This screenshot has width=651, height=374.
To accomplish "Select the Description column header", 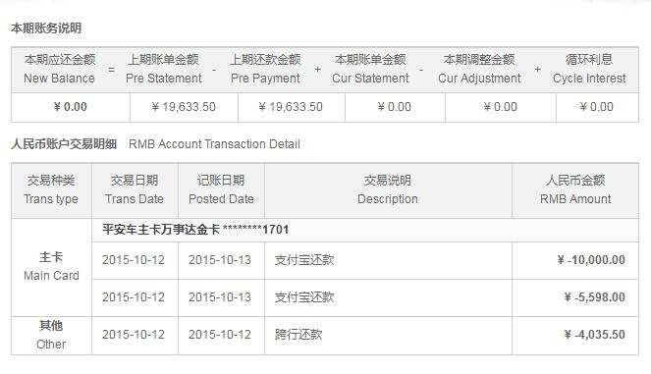I will 388,190.
